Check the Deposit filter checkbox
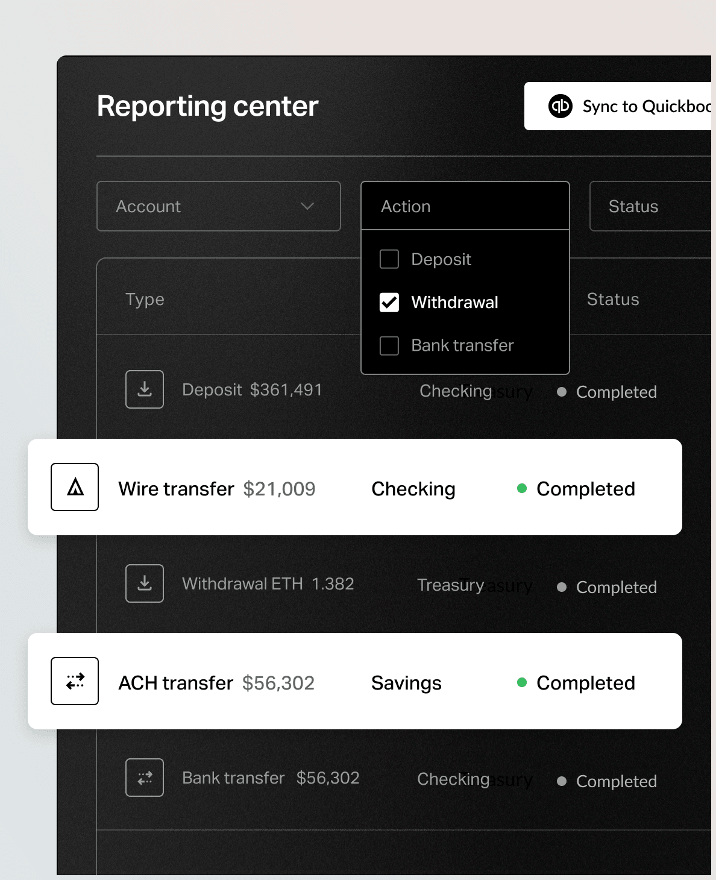This screenshot has width=716, height=880. pyautogui.click(x=389, y=259)
